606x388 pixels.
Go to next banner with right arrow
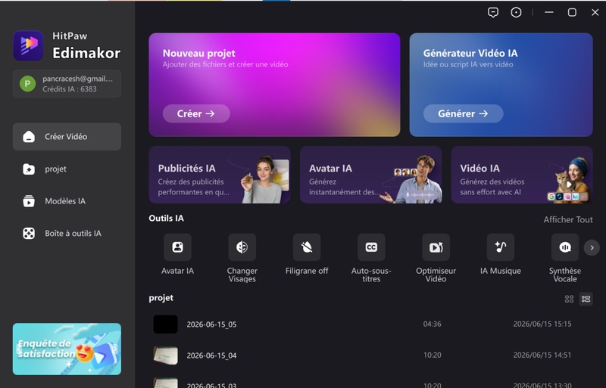[x=115, y=349]
